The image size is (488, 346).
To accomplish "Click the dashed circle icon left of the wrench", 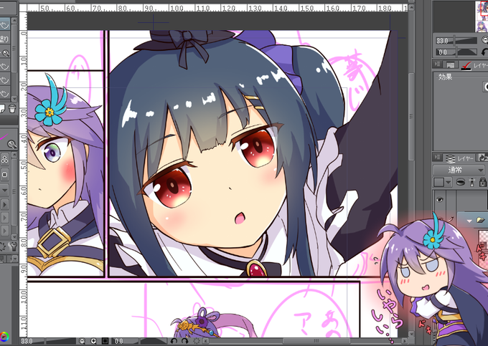I will click(x=2, y=246).
